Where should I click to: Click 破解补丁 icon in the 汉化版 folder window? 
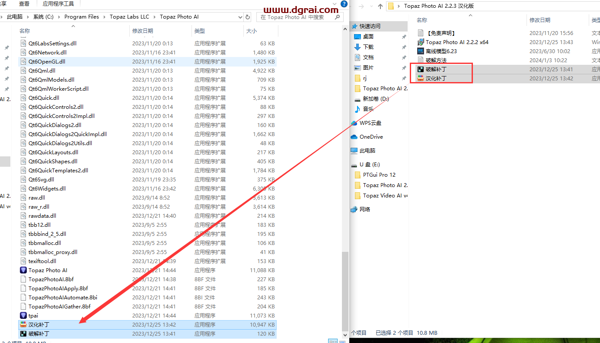(x=421, y=69)
